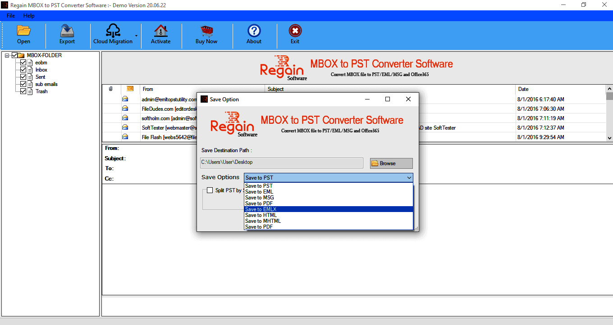This screenshot has height=325, width=613.
Task: Uncheck the Trash folder checkbox
Action: pyautogui.click(x=23, y=91)
